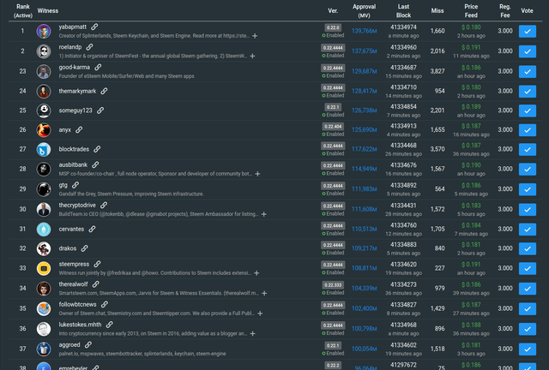Screen dimensions: 549x370
Task: Open link icon next to anyx
Action: point(79,129)
